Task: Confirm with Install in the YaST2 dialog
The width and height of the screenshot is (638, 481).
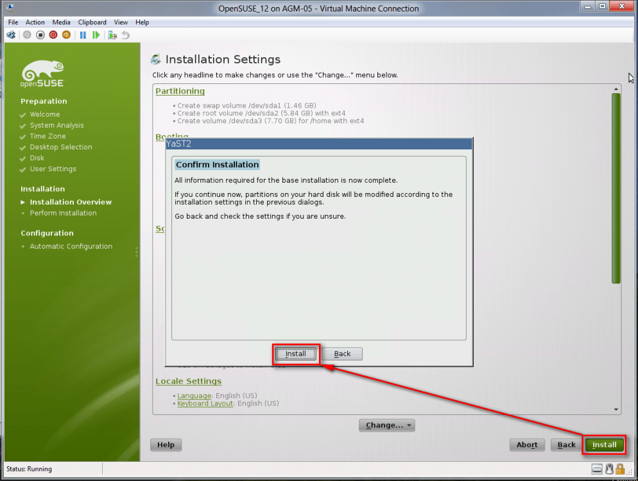Action: click(296, 354)
